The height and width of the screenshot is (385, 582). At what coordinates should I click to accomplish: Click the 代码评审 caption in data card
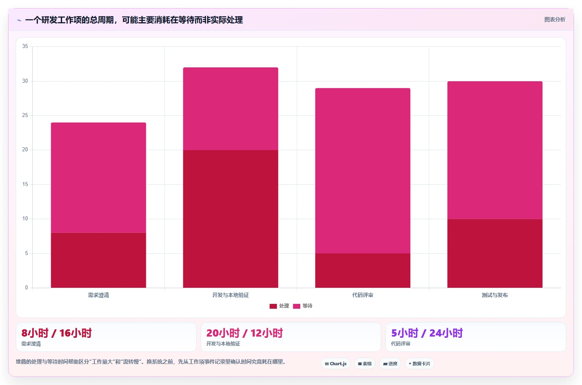(x=401, y=344)
